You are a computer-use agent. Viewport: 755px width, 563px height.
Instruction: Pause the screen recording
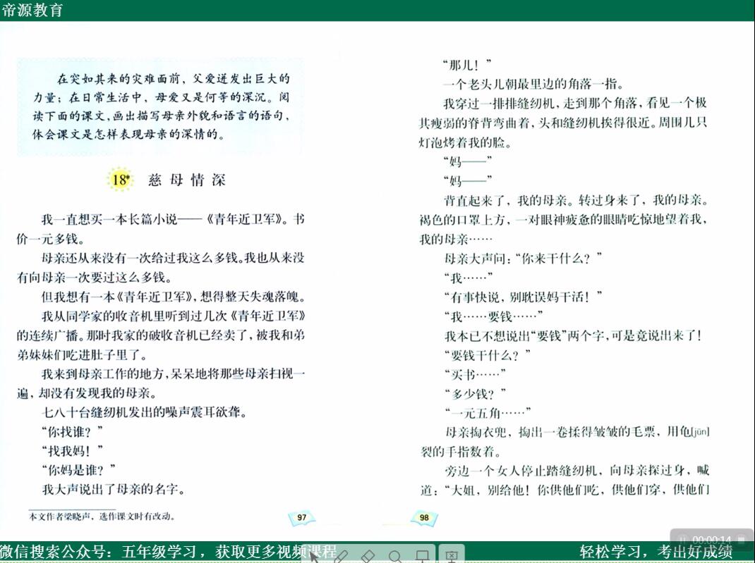[683, 540]
